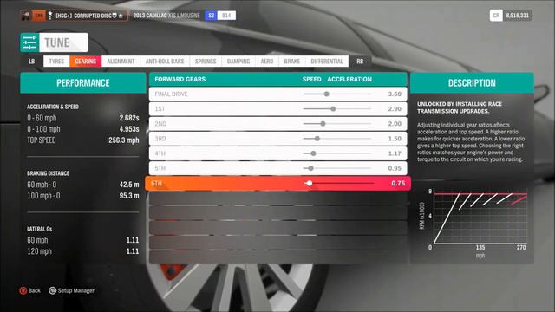
Task: Click the CR credits icon
Action: tap(496, 16)
